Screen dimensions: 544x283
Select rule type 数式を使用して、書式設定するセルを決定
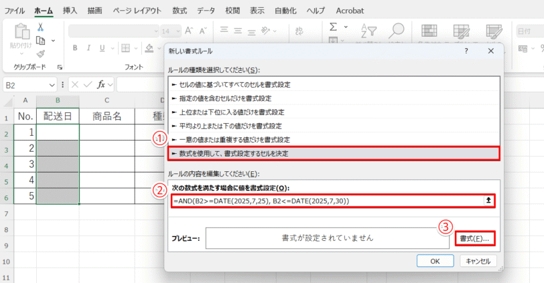(x=334, y=153)
